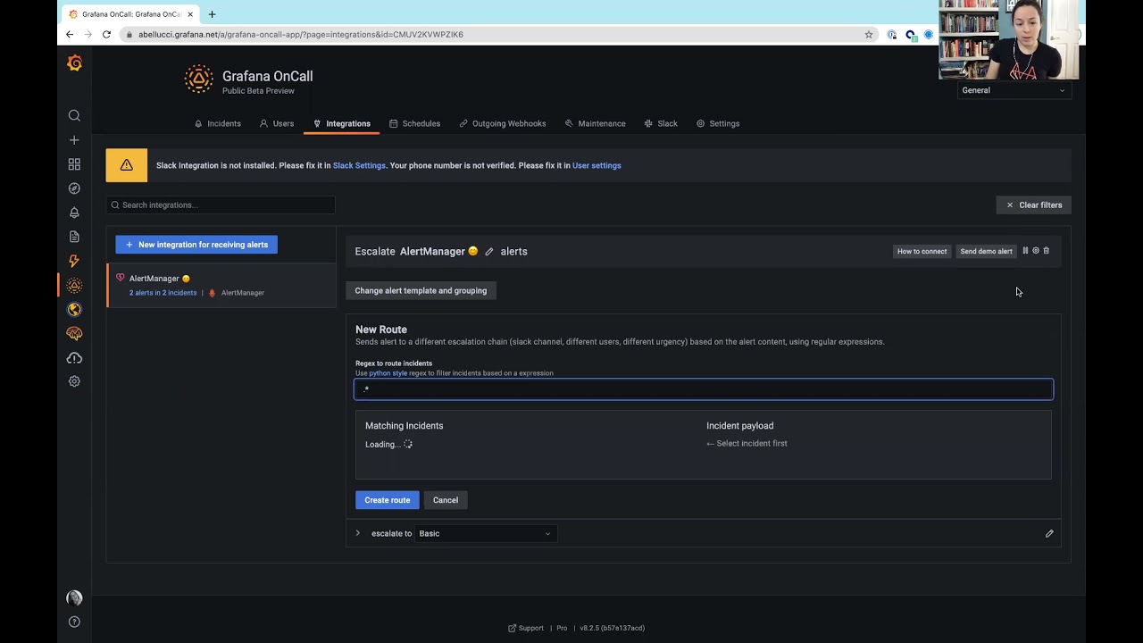Viewport: 1143px width, 643px height.
Task: Follow the Slack Settings link
Action: coord(359,165)
